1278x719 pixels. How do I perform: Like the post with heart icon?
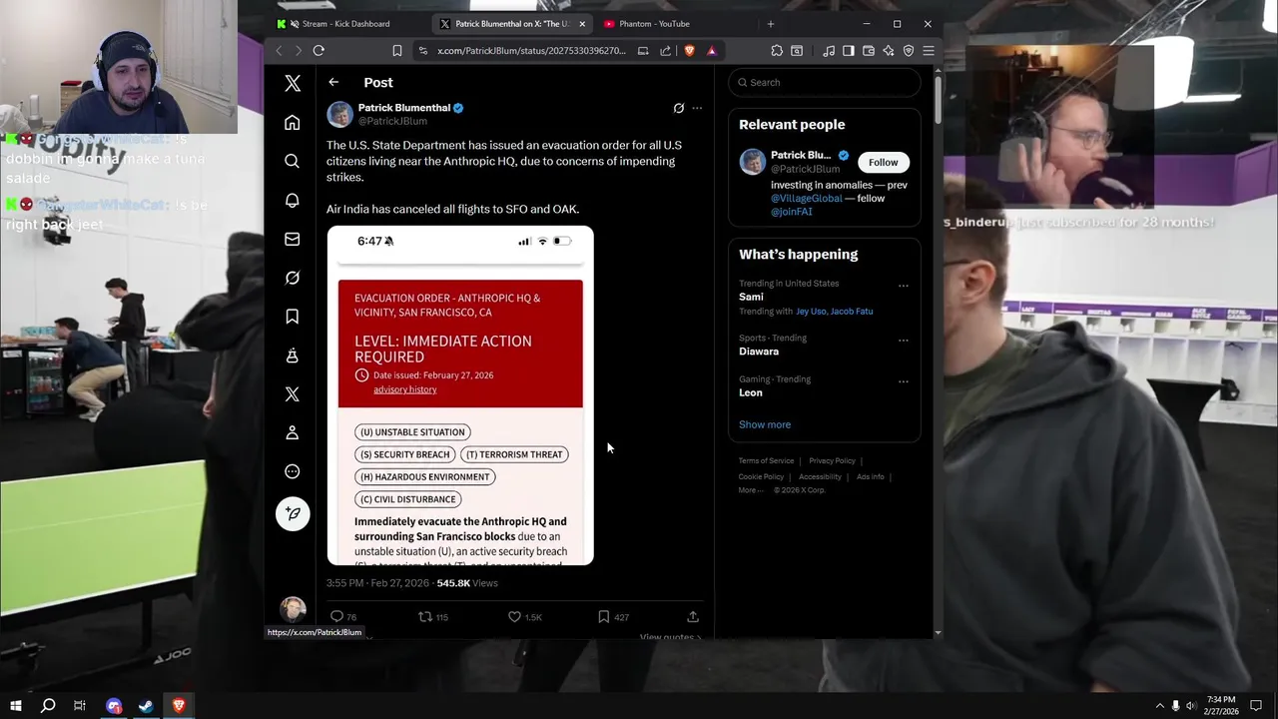point(514,616)
